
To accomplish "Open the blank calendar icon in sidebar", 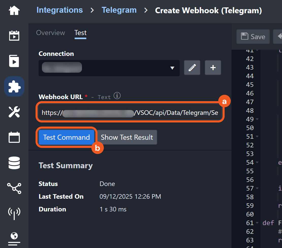I will 14,137.
